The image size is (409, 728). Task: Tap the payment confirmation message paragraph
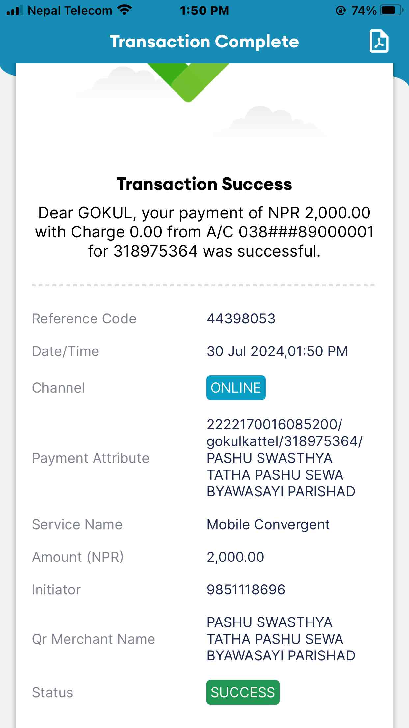pyautogui.click(x=204, y=232)
